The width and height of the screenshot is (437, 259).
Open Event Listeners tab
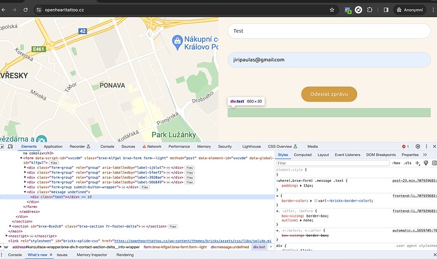(x=347, y=155)
